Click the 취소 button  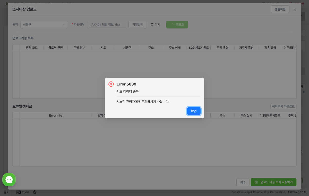click(243, 182)
